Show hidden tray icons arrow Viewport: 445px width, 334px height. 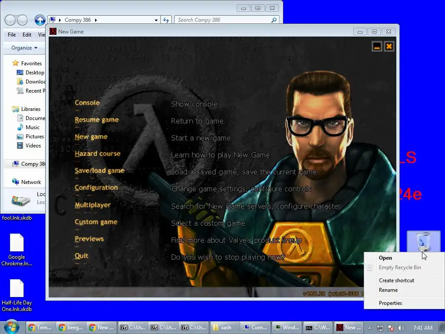pyautogui.click(x=369, y=328)
